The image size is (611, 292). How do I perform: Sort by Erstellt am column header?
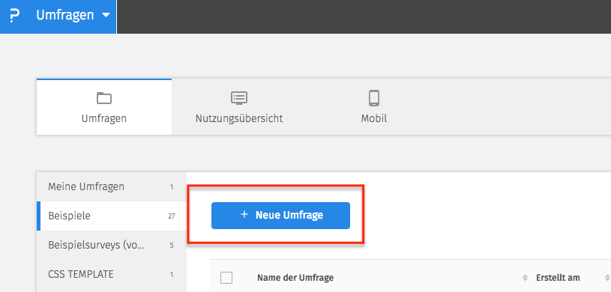(x=558, y=278)
